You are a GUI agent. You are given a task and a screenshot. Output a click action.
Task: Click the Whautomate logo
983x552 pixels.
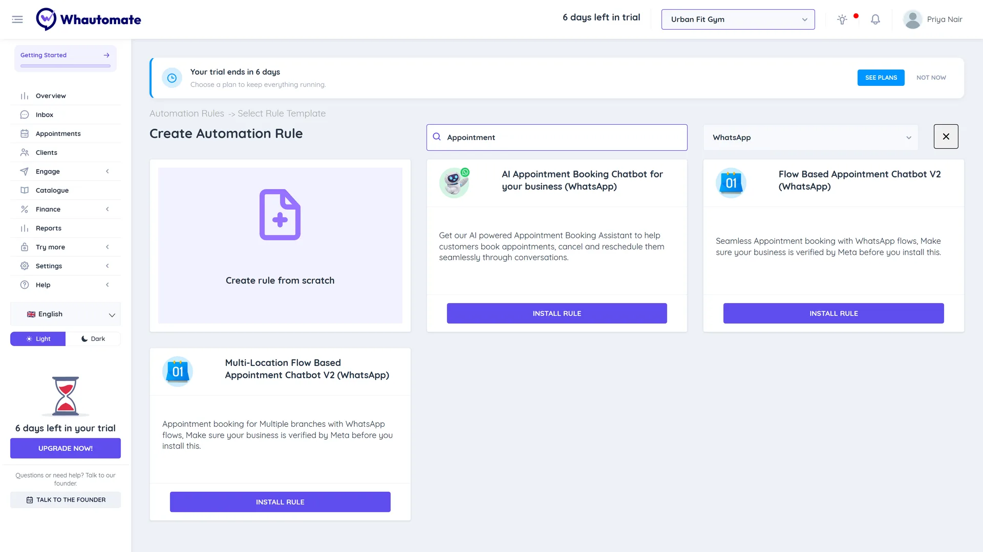[x=89, y=19]
